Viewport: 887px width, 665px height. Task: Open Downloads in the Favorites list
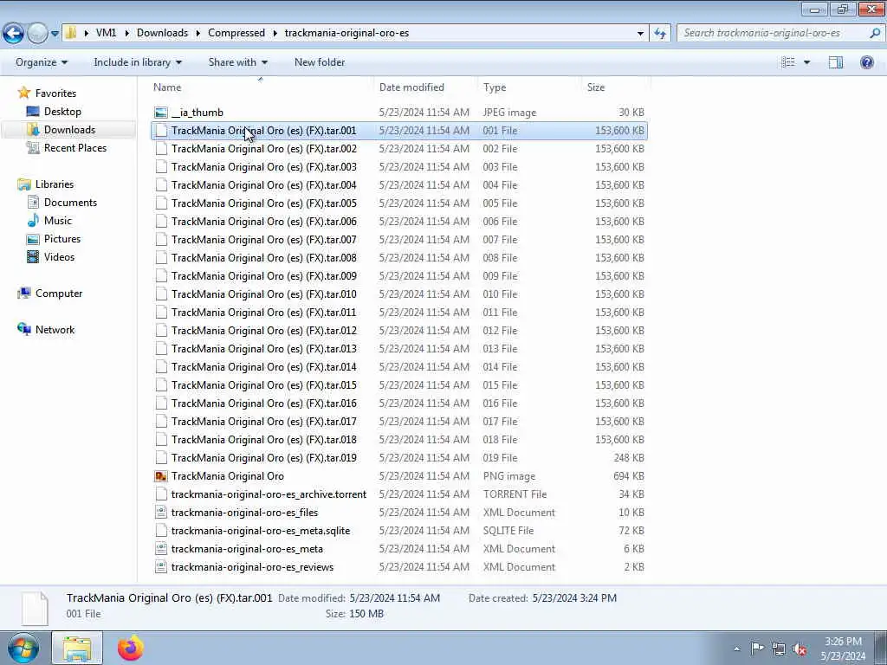[x=69, y=130]
